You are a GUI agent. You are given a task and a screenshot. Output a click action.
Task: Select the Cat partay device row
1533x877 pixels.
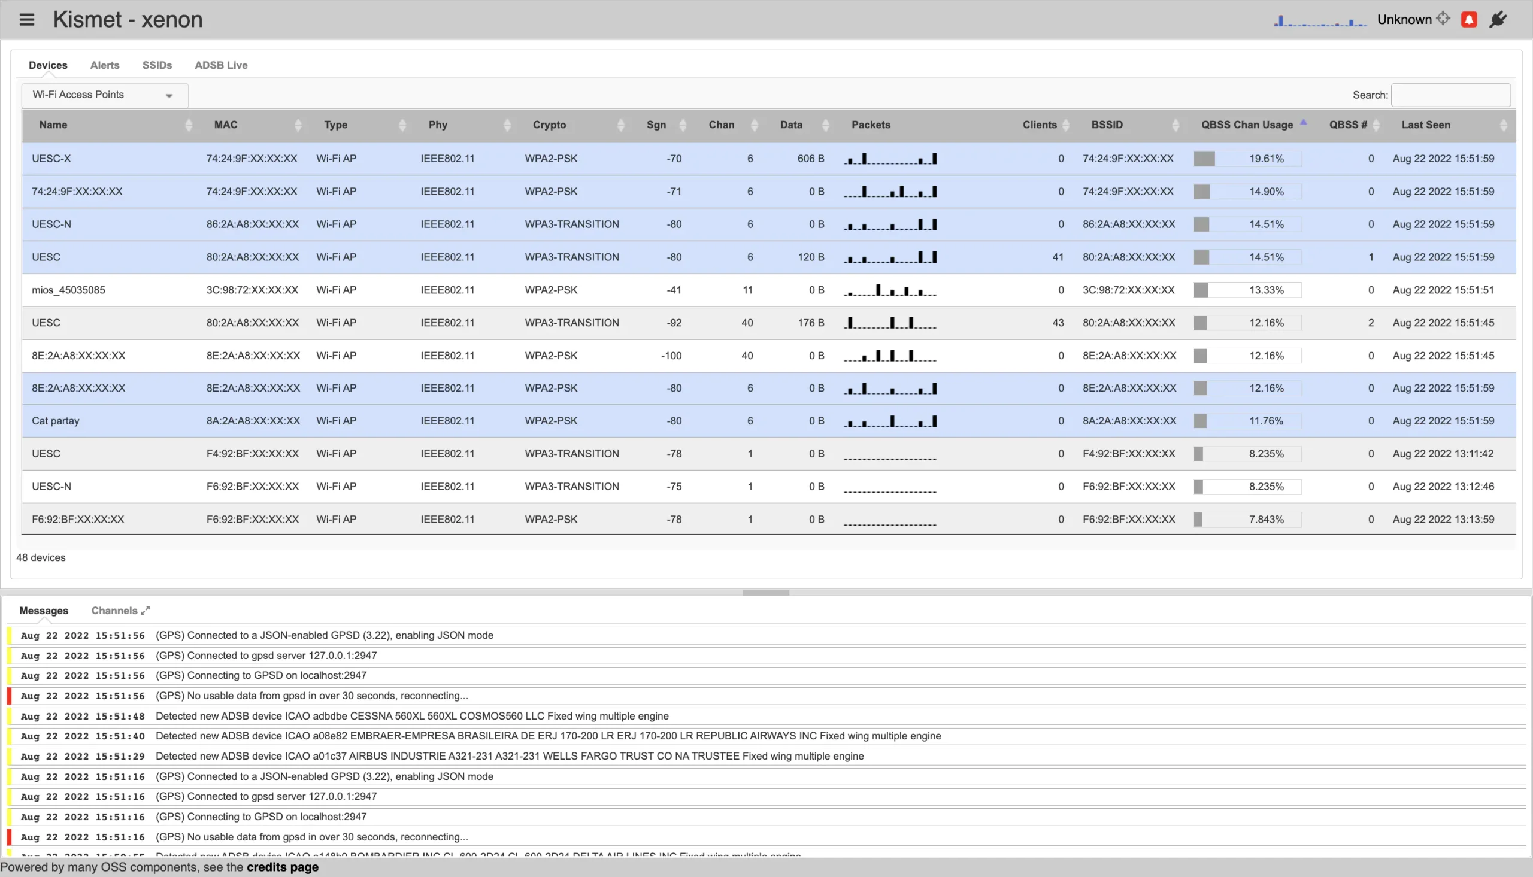click(56, 421)
